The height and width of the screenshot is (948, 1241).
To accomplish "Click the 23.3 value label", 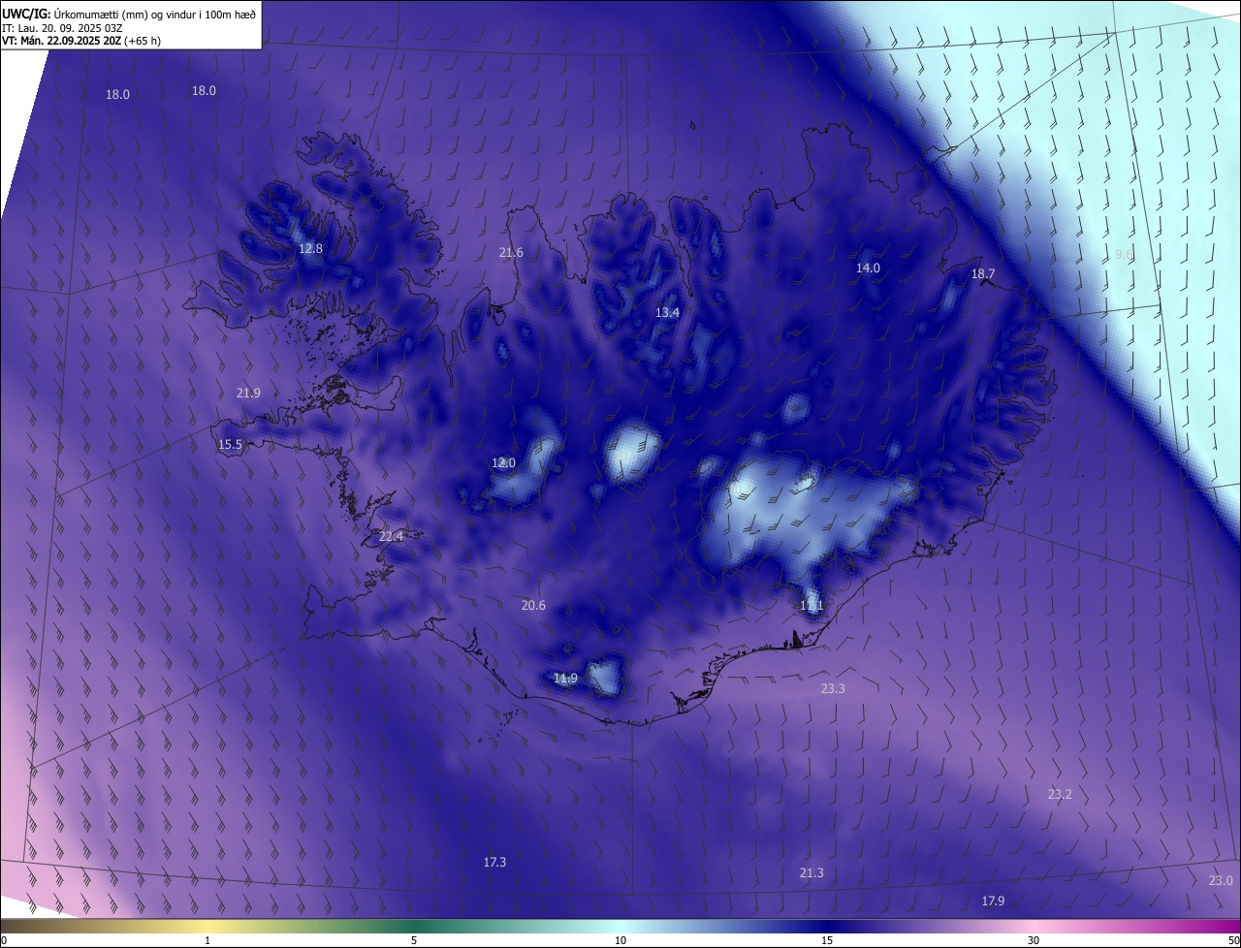I will (x=833, y=689).
